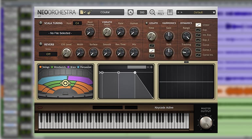
Task: Choose the highlighted middle legato curve icon
Action: tap(152, 51)
